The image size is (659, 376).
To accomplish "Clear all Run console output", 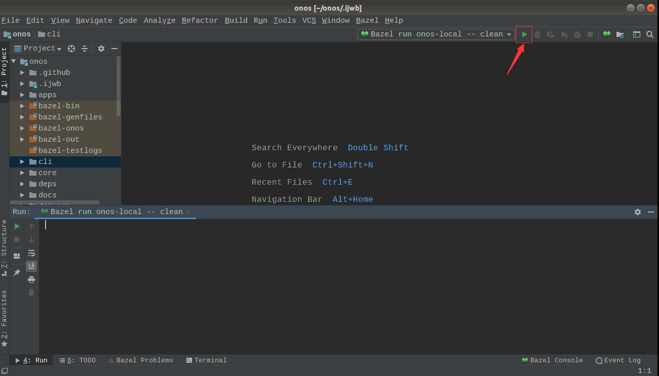I will (x=31, y=293).
